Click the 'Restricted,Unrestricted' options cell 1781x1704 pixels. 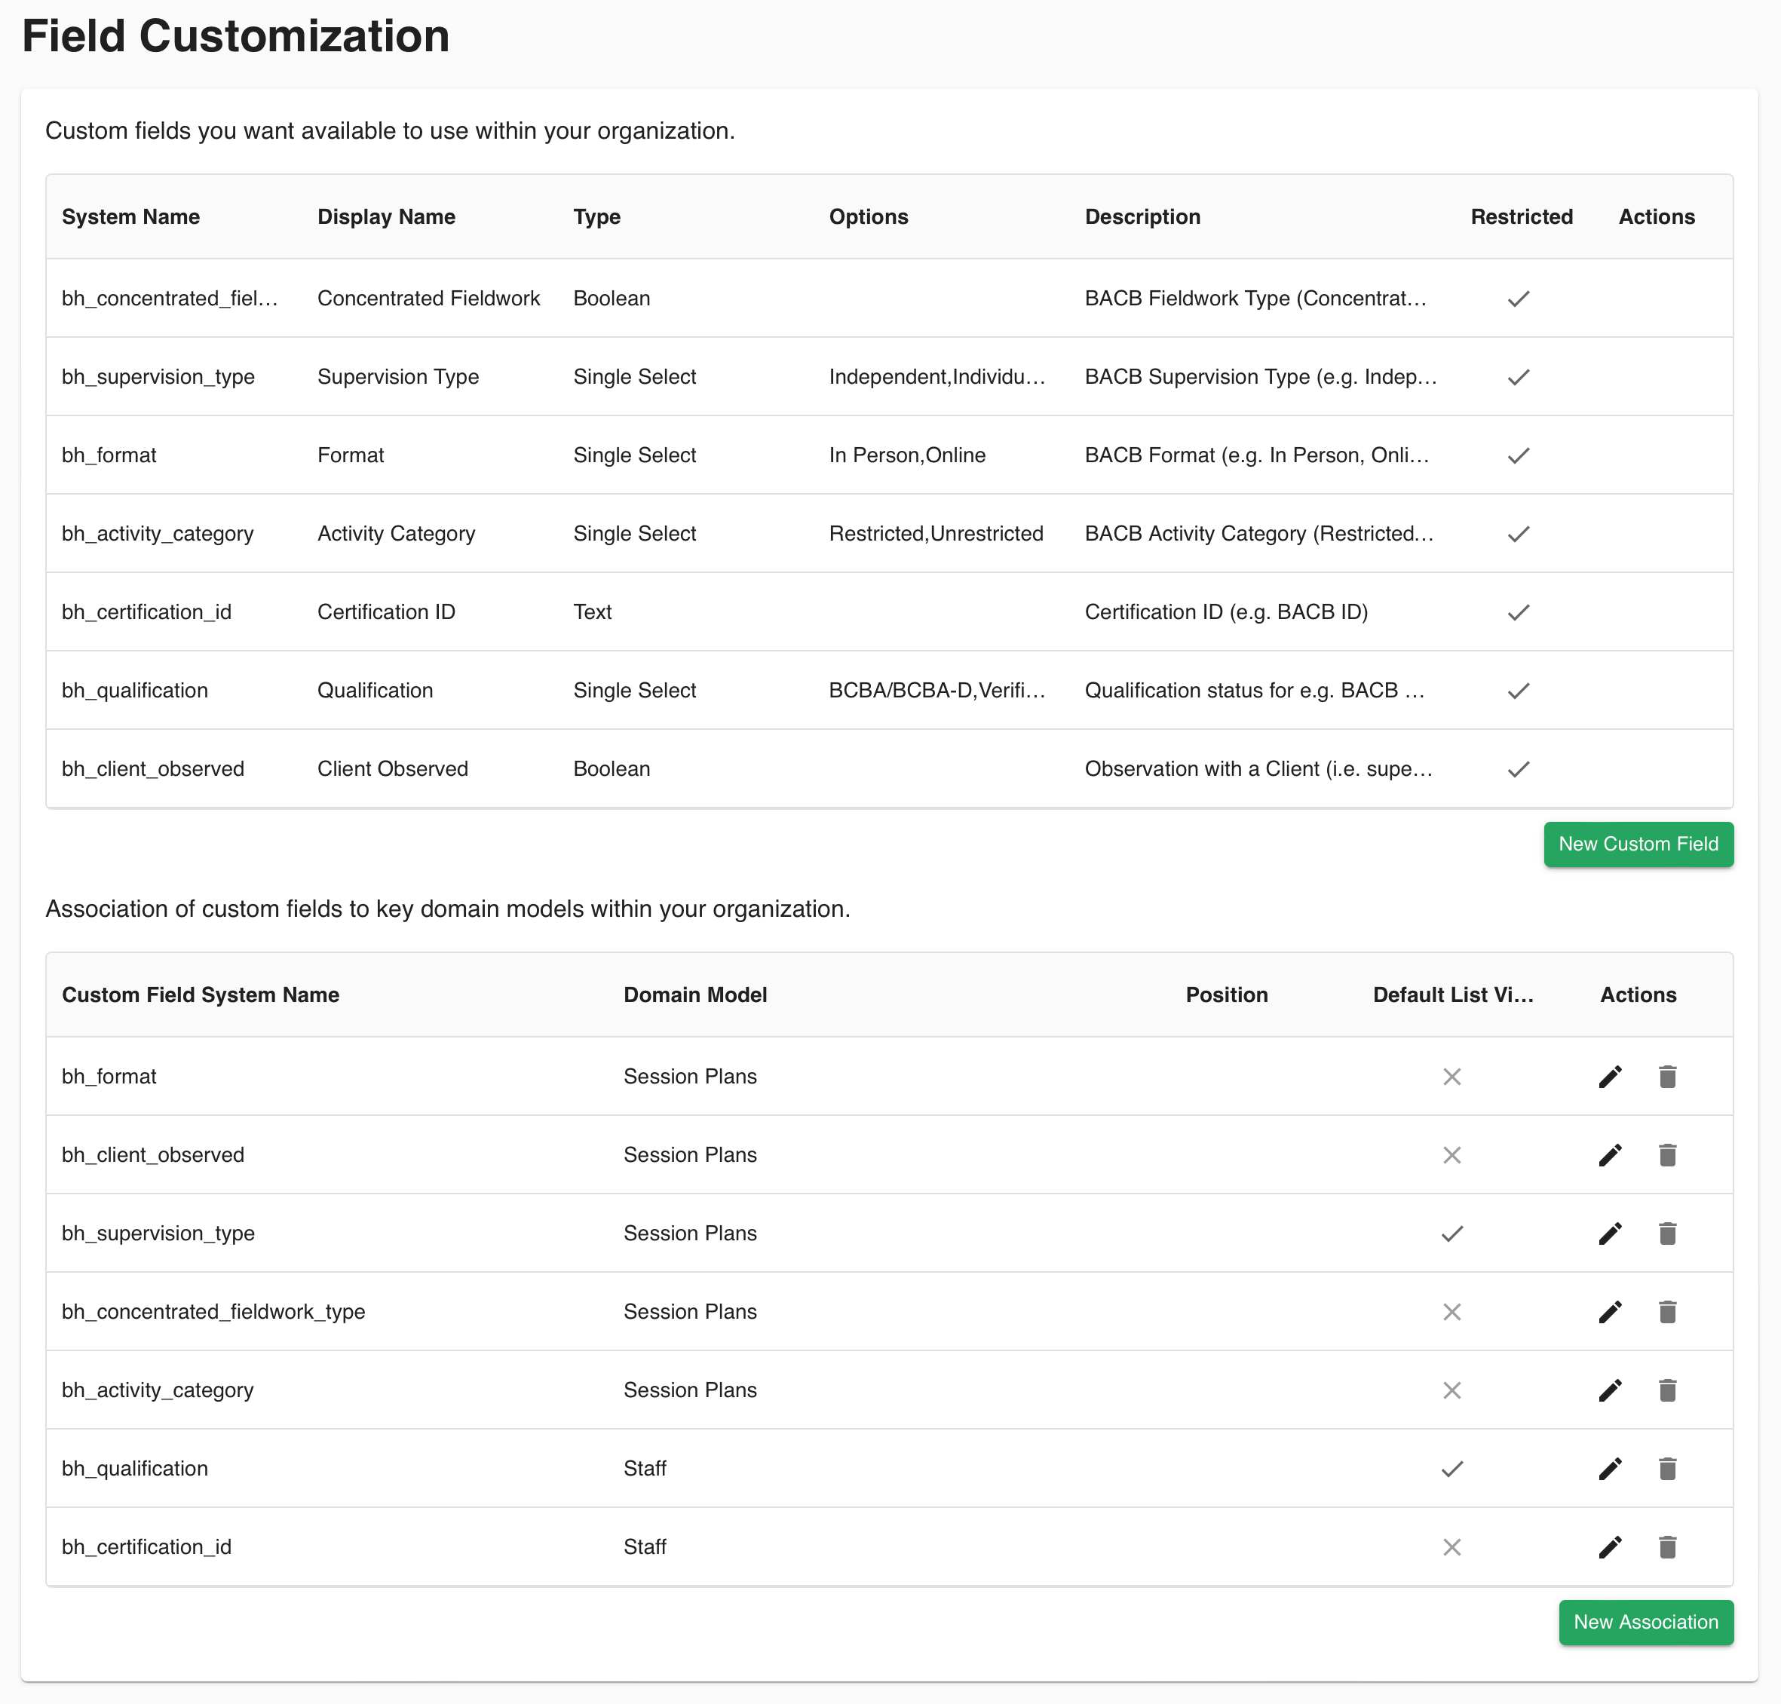click(936, 533)
